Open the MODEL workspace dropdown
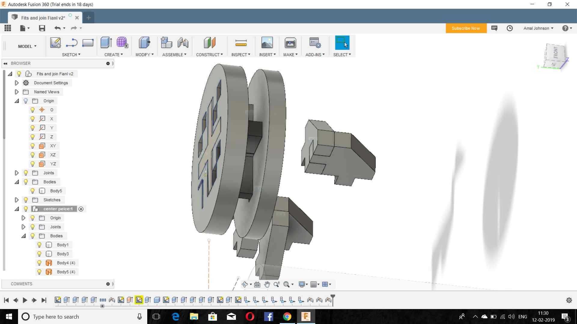 coord(27,46)
